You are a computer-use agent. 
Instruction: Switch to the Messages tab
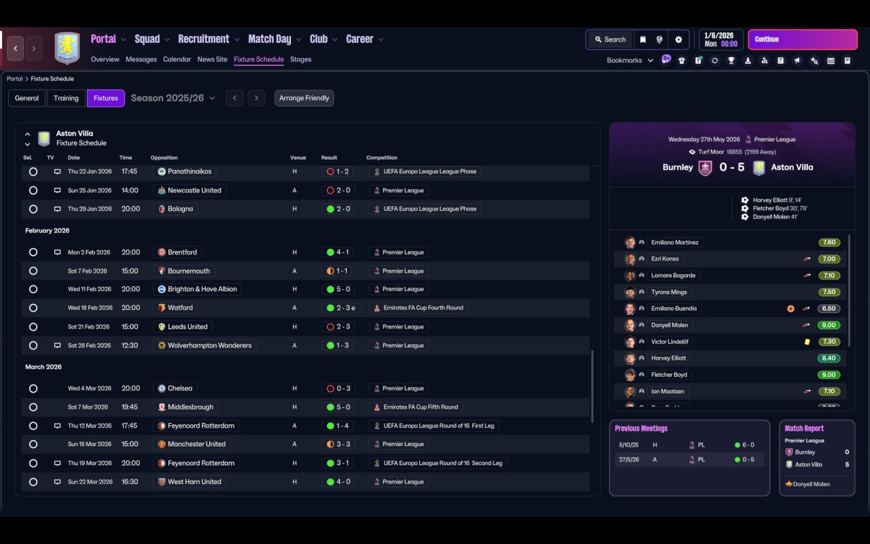pos(141,60)
